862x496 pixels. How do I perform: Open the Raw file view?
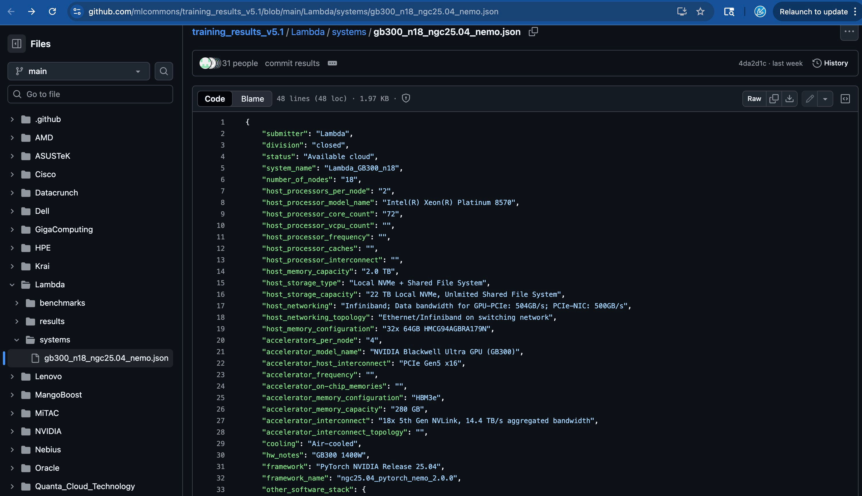754,99
